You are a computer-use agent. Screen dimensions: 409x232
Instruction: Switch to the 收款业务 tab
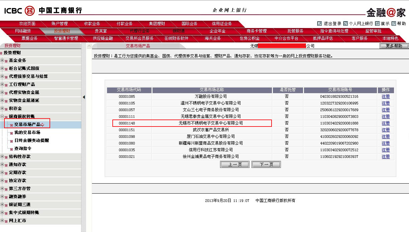pyautogui.click(x=92, y=24)
